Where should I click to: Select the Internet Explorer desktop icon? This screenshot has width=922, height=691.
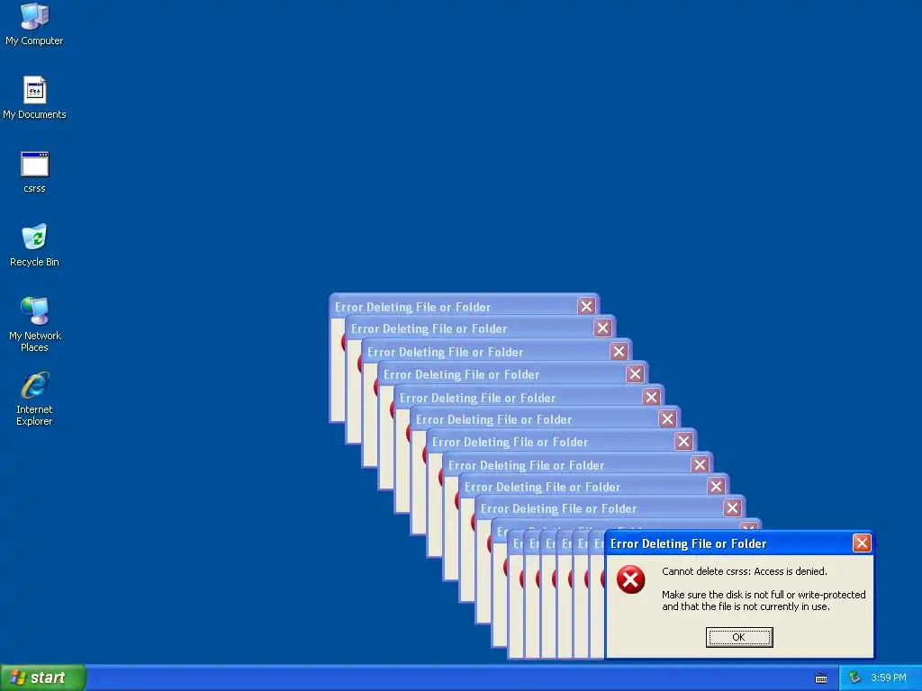(34, 399)
